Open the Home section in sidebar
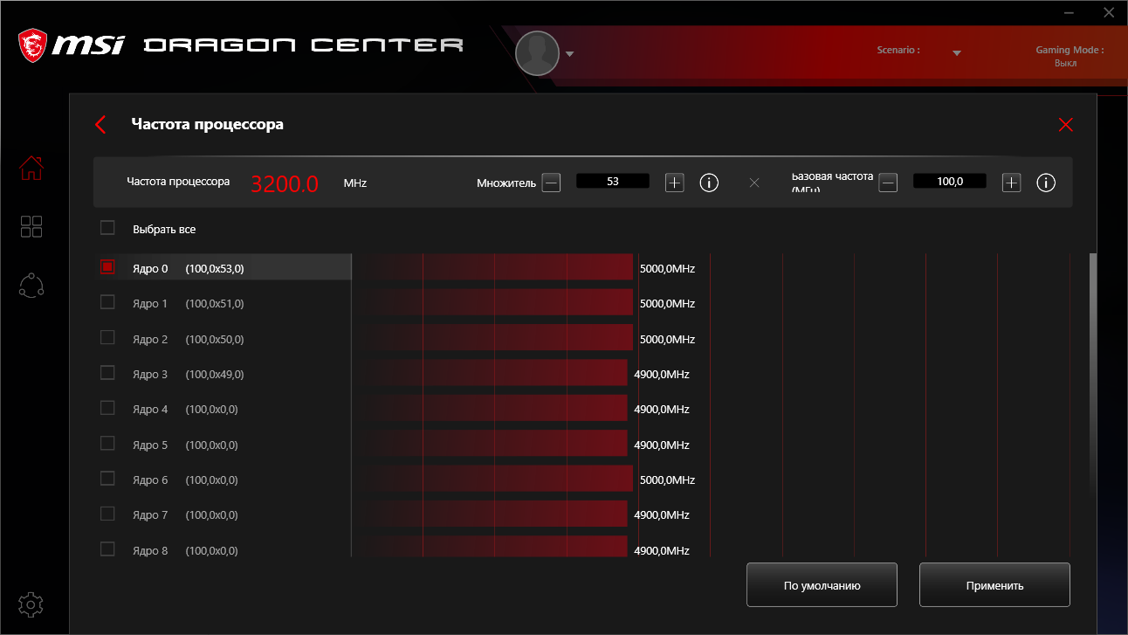Screen dimensions: 1128x635 31,168
